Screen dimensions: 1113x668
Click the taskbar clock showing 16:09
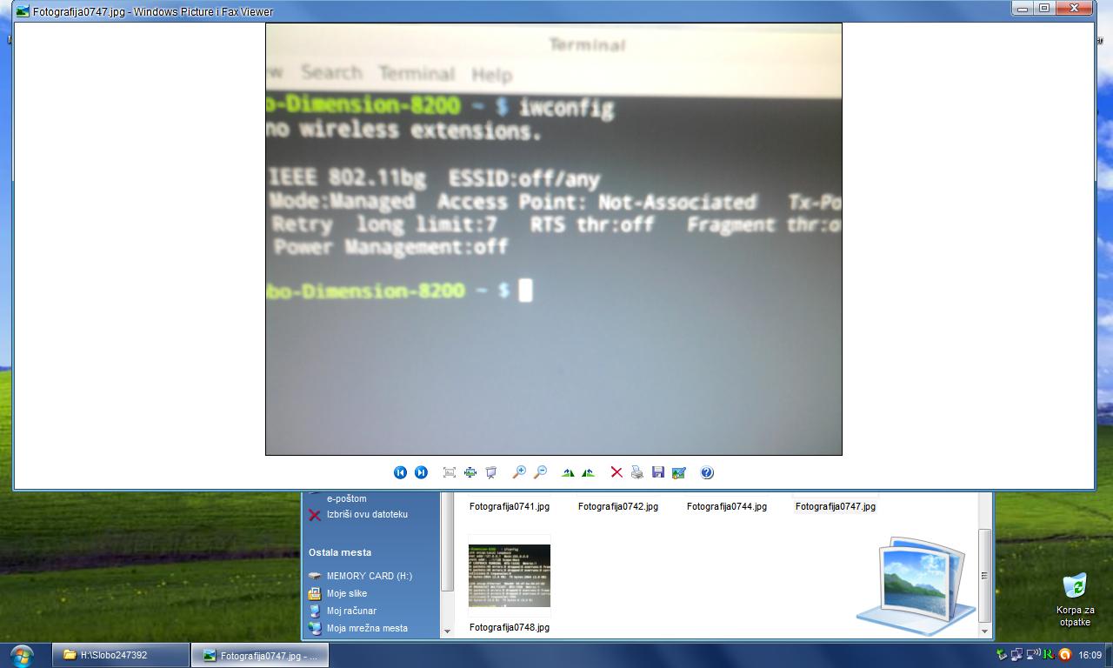pyautogui.click(x=1090, y=655)
